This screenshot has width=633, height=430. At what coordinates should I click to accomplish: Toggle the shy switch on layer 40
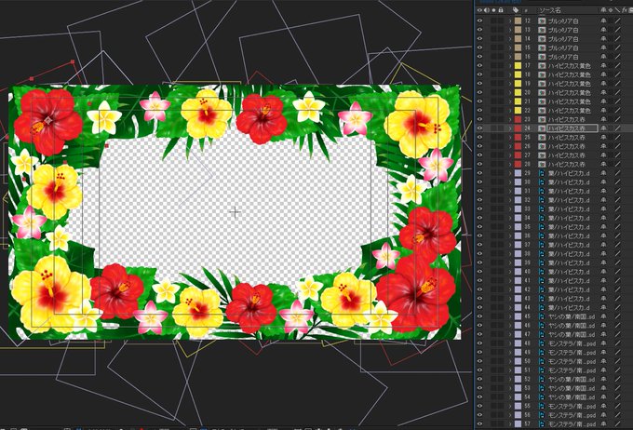[x=603, y=272]
